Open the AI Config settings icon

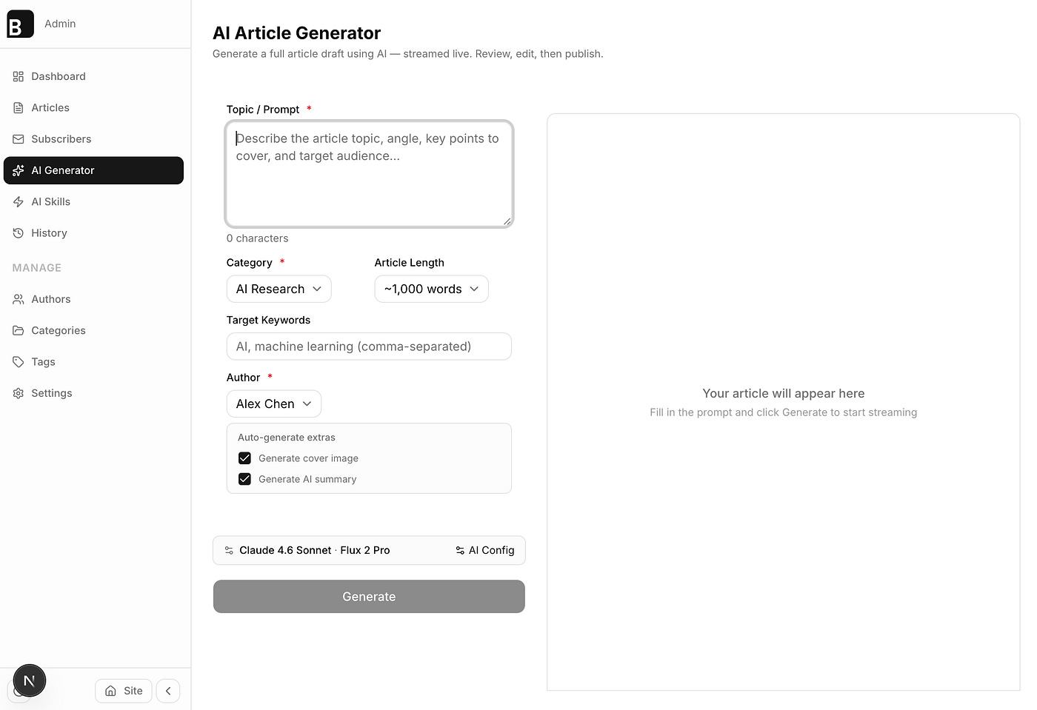pos(460,550)
